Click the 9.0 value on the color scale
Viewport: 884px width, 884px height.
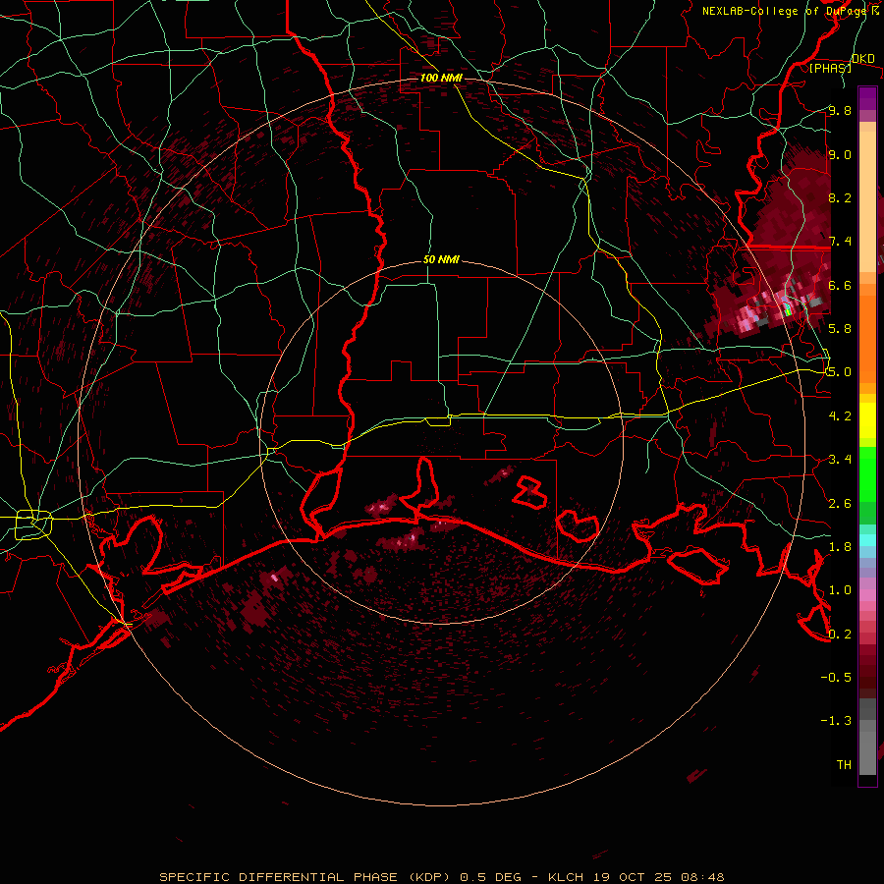point(840,154)
